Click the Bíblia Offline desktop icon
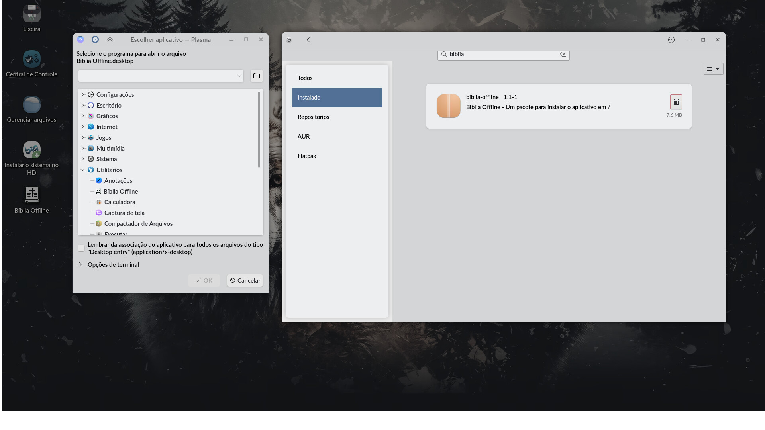The width and height of the screenshot is (765, 430). point(31,196)
